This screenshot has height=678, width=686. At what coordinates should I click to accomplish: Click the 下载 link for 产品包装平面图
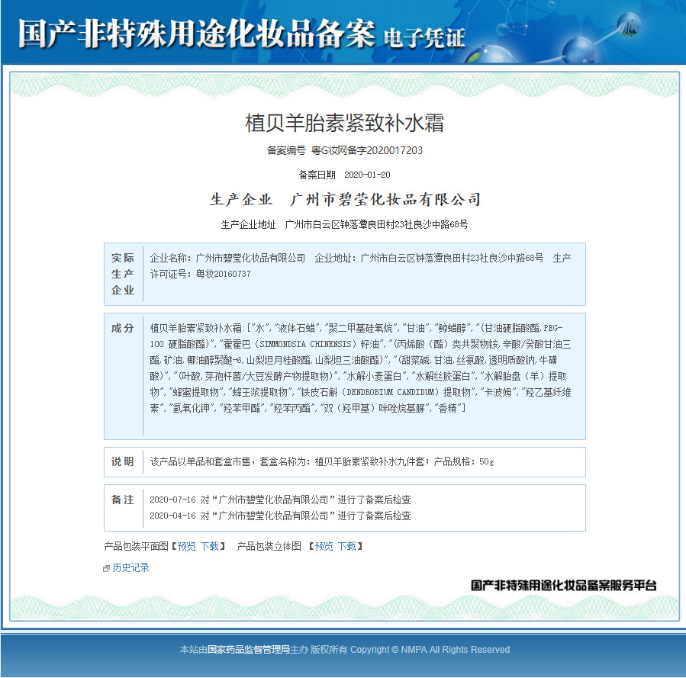(210, 546)
